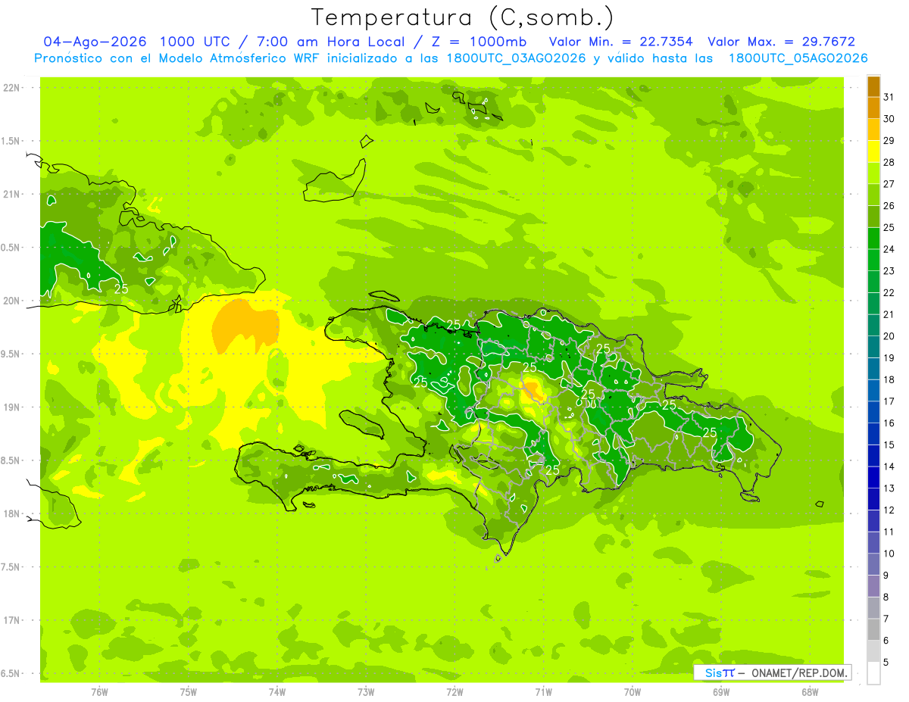This screenshot has height=702, width=909.
Task: Click the 'SisTT – ONAMET/REP.DOM.' credit label
Action: pyautogui.click(x=773, y=672)
